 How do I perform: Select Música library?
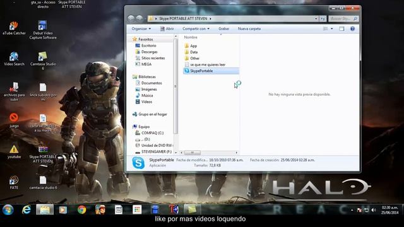pyautogui.click(x=147, y=95)
